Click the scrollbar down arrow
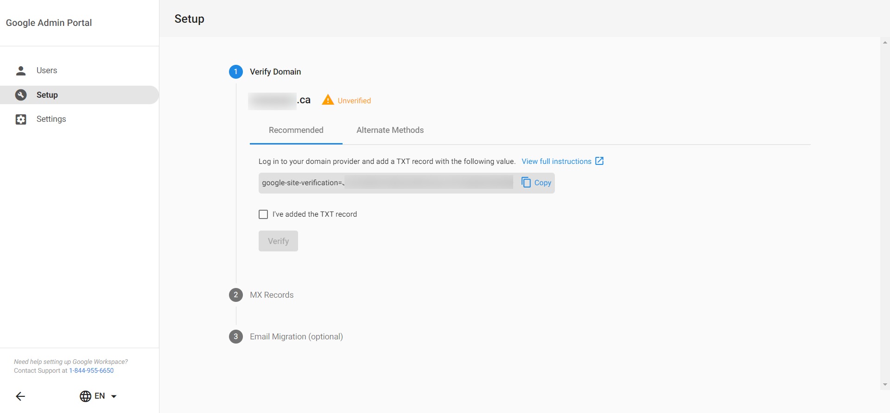The image size is (890, 413). point(885,385)
